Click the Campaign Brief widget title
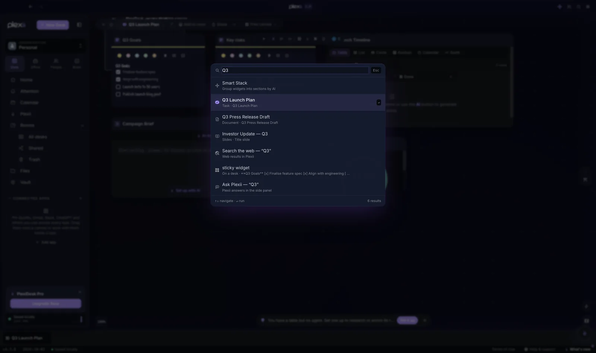This screenshot has height=353, width=596. pyautogui.click(x=138, y=124)
